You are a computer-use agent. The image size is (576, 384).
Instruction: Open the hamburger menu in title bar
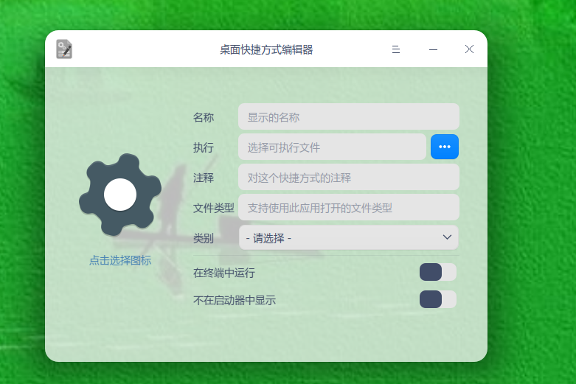(395, 49)
